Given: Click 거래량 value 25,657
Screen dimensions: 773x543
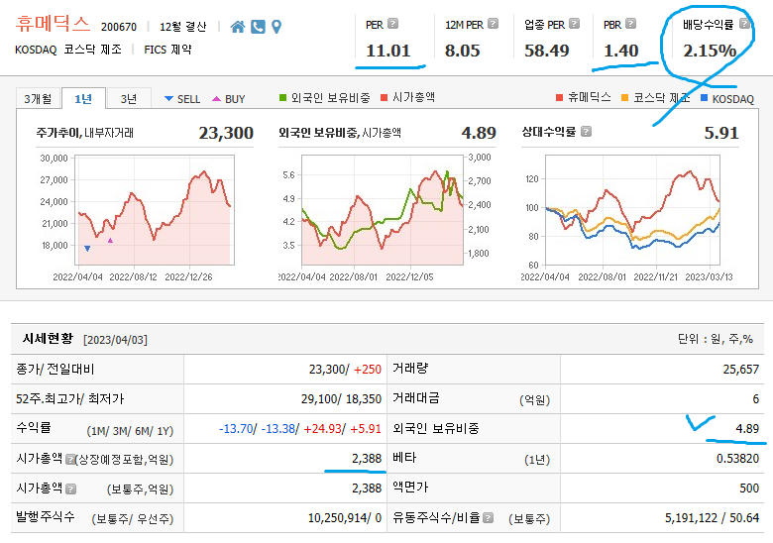Looking at the screenshot, I should point(741,370).
